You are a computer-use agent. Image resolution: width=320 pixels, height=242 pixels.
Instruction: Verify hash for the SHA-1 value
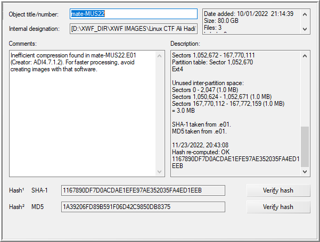[278, 190]
